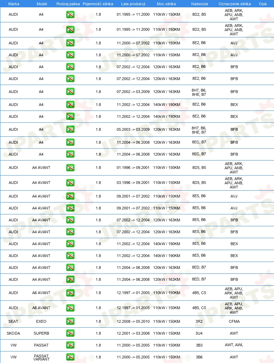Click 110kW / 150KM in SKODA SUPERB row
This screenshot has width=274, height=363.
(x=166, y=333)
